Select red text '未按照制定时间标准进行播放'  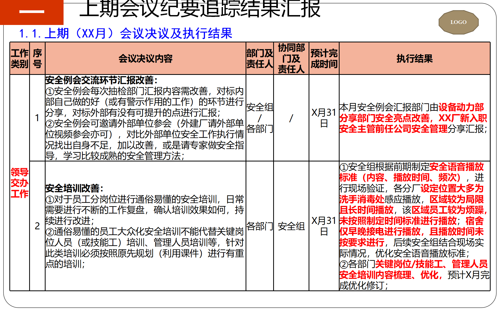[x=398, y=221]
